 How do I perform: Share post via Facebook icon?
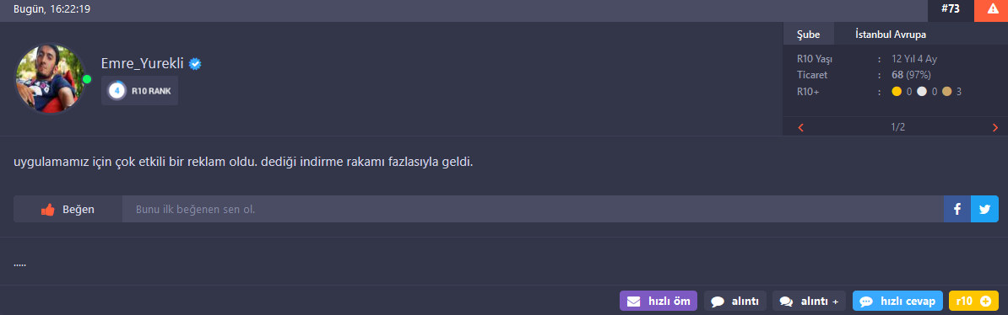[957, 209]
